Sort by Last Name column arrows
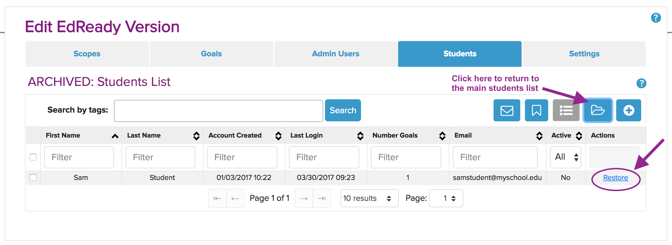672x245 pixels. pyautogui.click(x=196, y=136)
